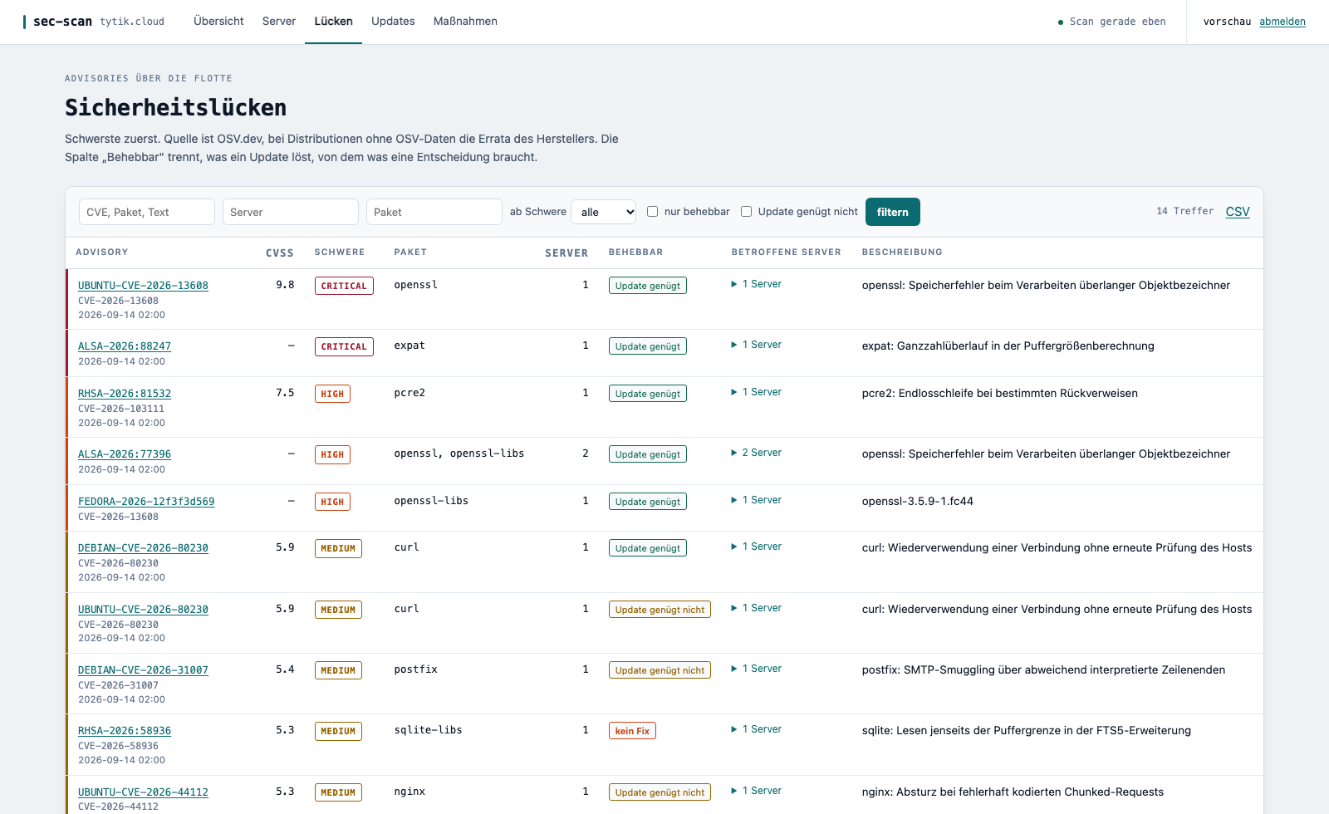Tick the Update genügt nicht checkbox

tap(747, 212)
